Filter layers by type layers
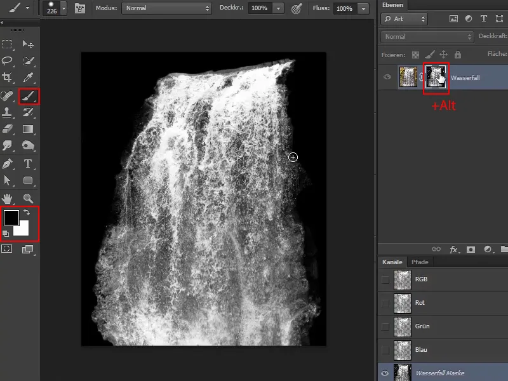Screen dimensions: 508x381 tap(484, 19)
